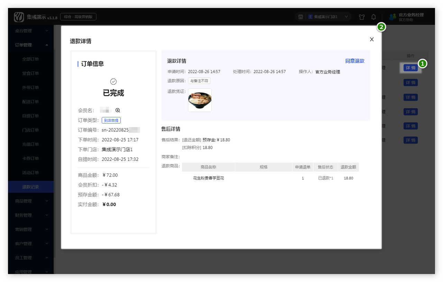Select 自提订单 in sidebar
The height and width of the screenshot is (282, 443).
click(30, 116)
